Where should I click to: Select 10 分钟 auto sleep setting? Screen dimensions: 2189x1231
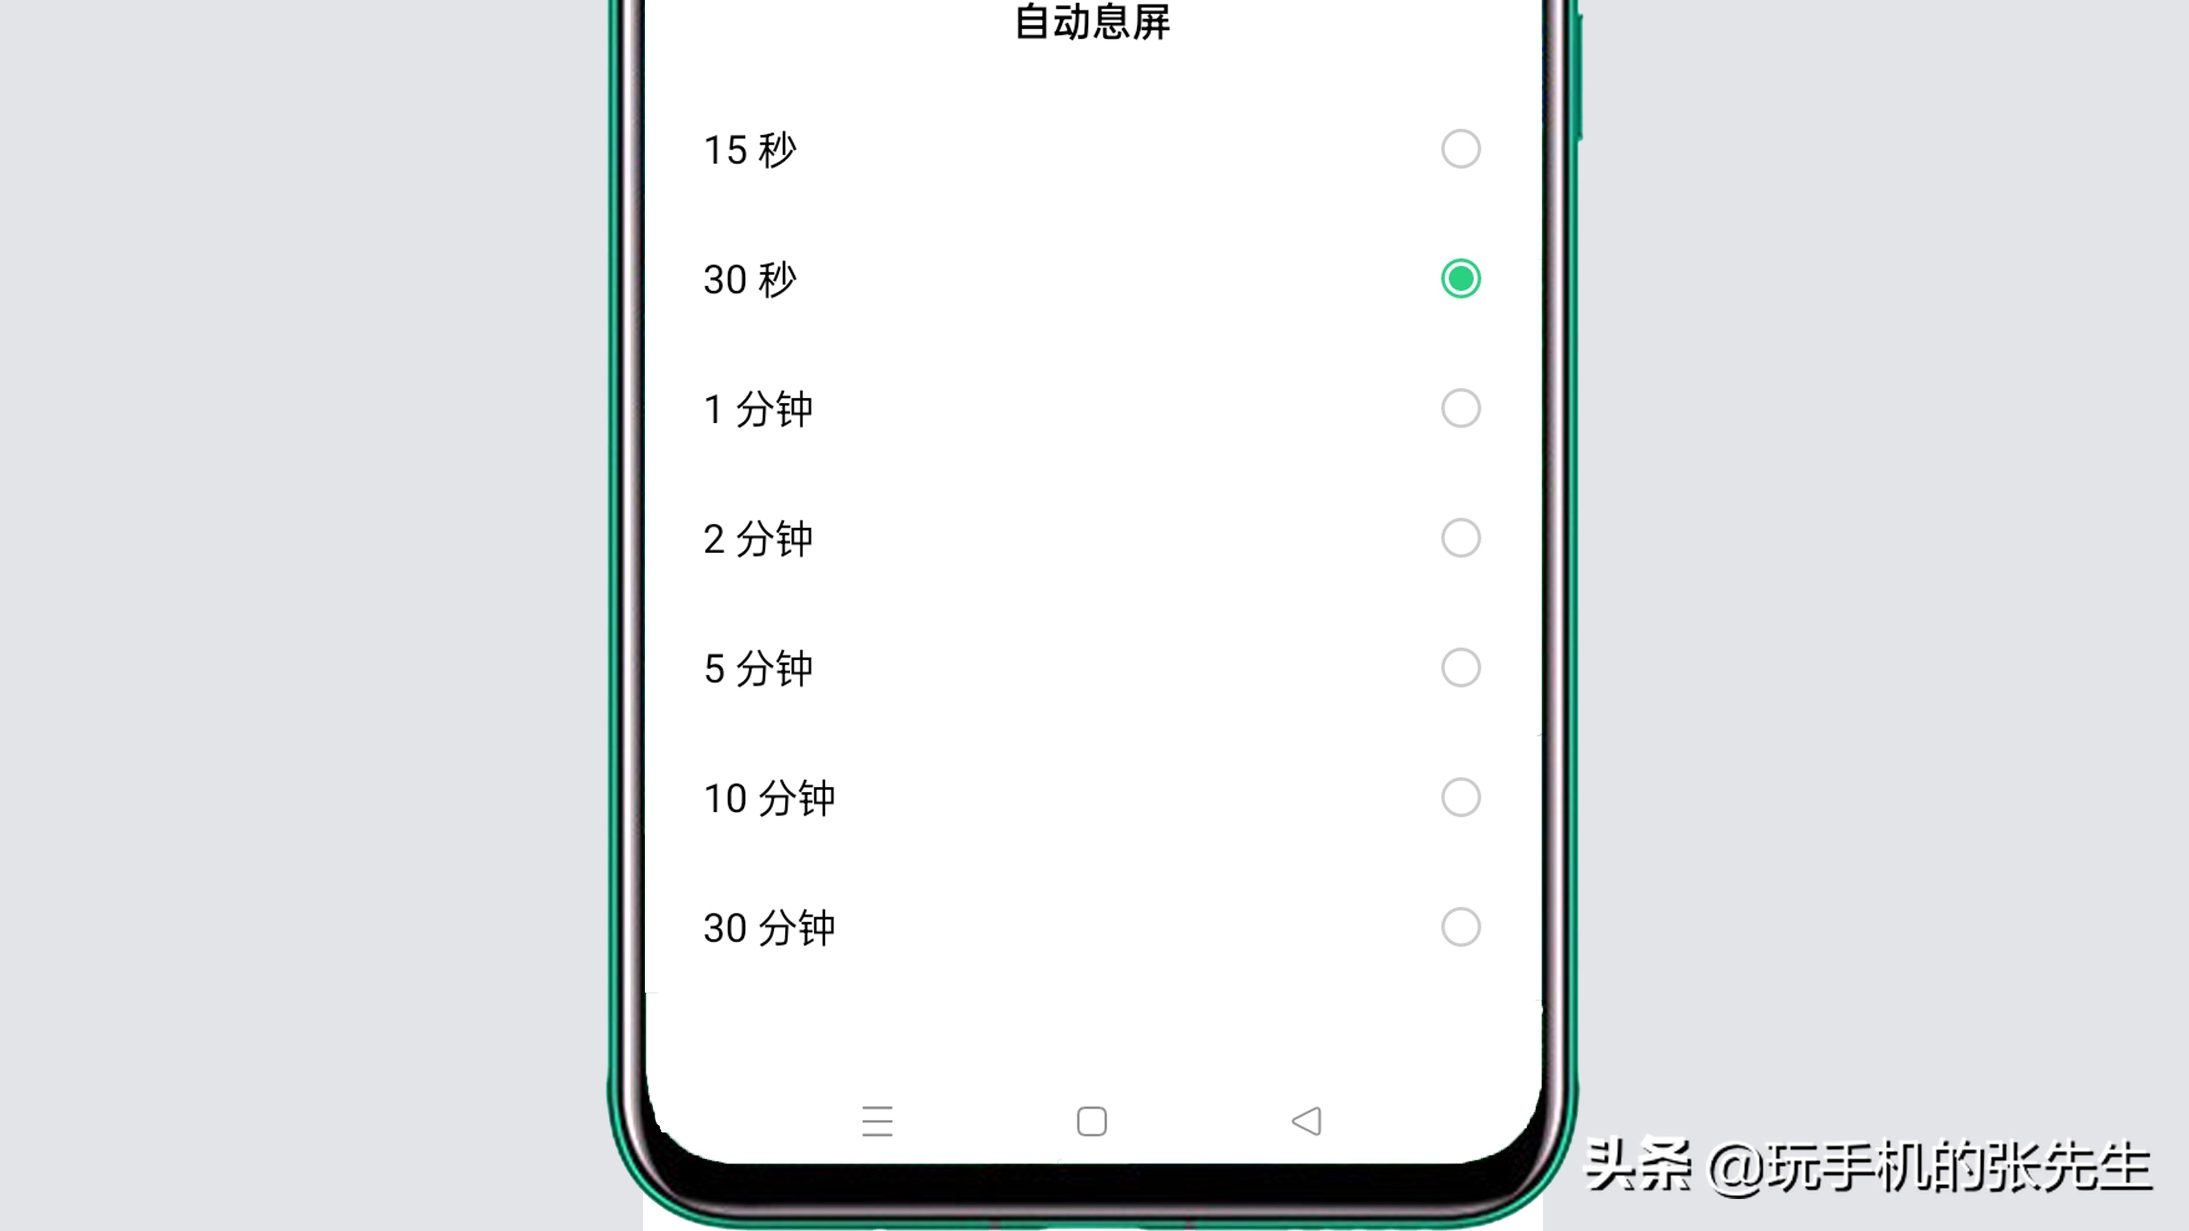tap(1460, 797)
